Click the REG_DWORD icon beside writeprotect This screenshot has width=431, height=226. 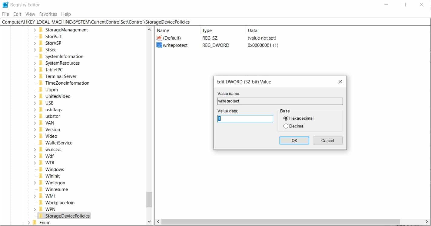click(159, 45)
